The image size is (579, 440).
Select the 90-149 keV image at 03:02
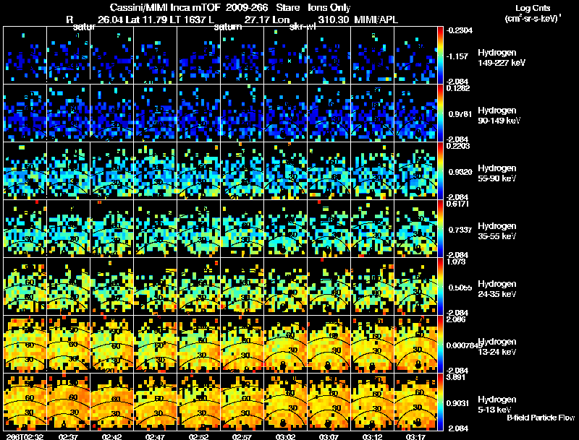[285, 113]
